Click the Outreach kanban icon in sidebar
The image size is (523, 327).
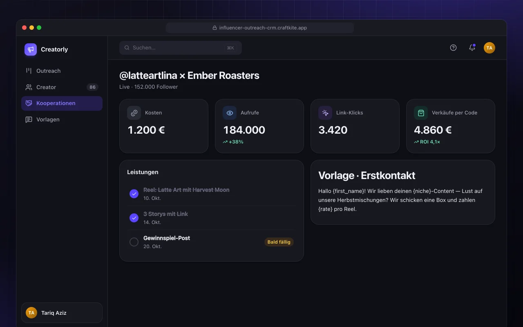click(x=29, y=71)
